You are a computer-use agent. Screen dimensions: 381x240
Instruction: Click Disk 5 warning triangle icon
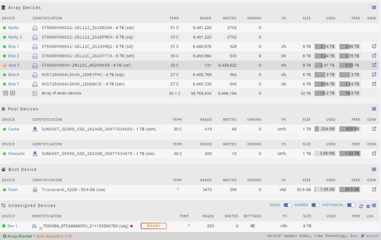4,65
